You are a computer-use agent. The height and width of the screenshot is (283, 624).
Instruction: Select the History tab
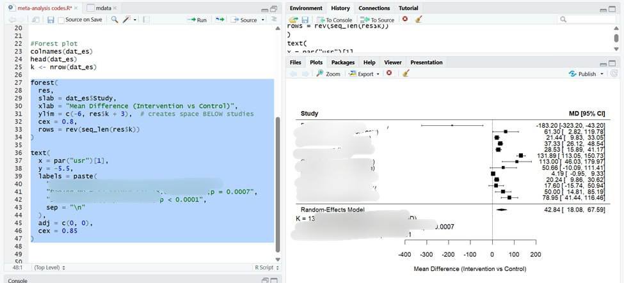pos(340,8)
